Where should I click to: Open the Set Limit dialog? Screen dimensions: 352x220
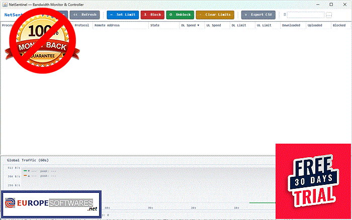(x=123, y=15)
